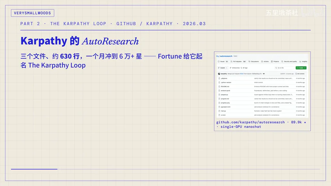Click the file icon beside train.py
The image size is (331, 186).
(219, 111)
